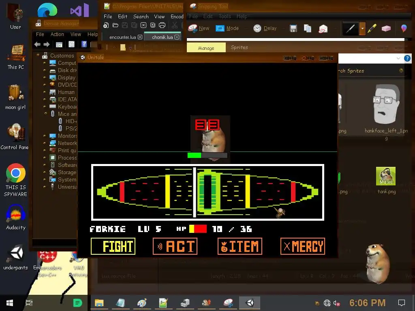This screenshot has height=311, width=415.
Task: Click the open folder icon in Notepad++
Action: [x=116, y=25]
